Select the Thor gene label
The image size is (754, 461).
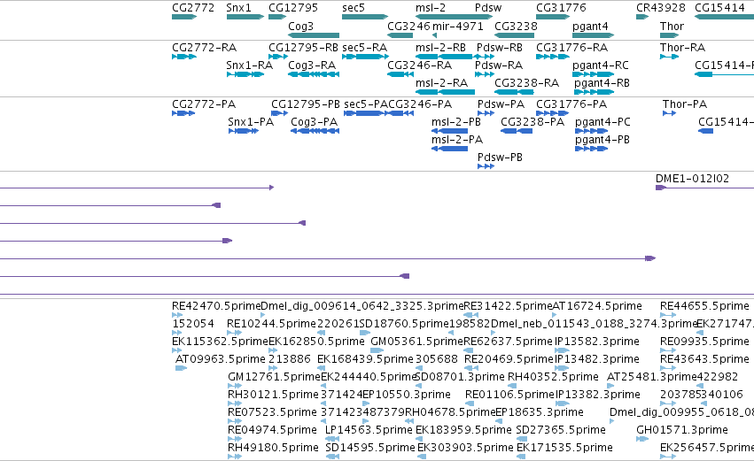(x=672, y=27)
